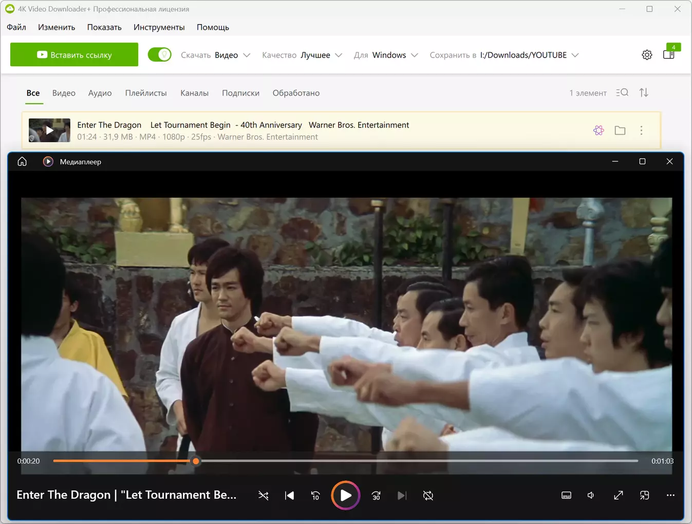692x524 pixels.
Task: Open the Инструменты menu
Action: pyautogui.click(x=159, y=27)
